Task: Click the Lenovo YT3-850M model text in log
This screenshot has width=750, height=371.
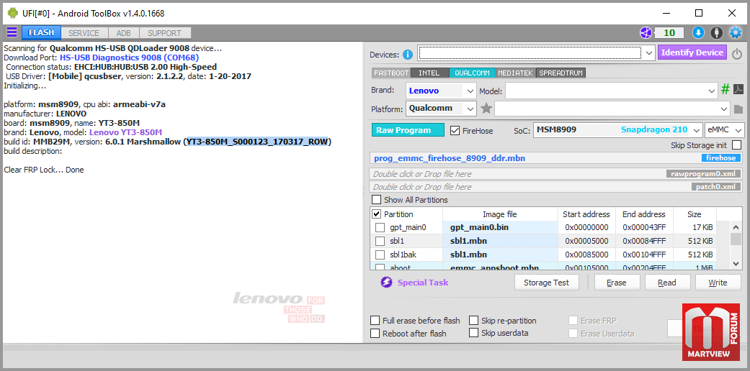Action: coord(125,132)
